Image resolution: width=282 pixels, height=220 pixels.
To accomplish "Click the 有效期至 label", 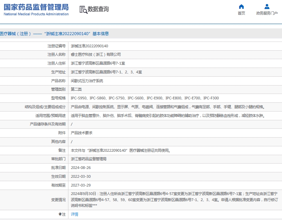I will (58, 185).
